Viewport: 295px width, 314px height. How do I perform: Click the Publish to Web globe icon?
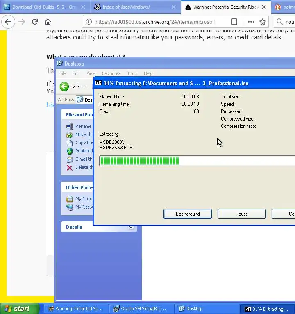(69, 151)
